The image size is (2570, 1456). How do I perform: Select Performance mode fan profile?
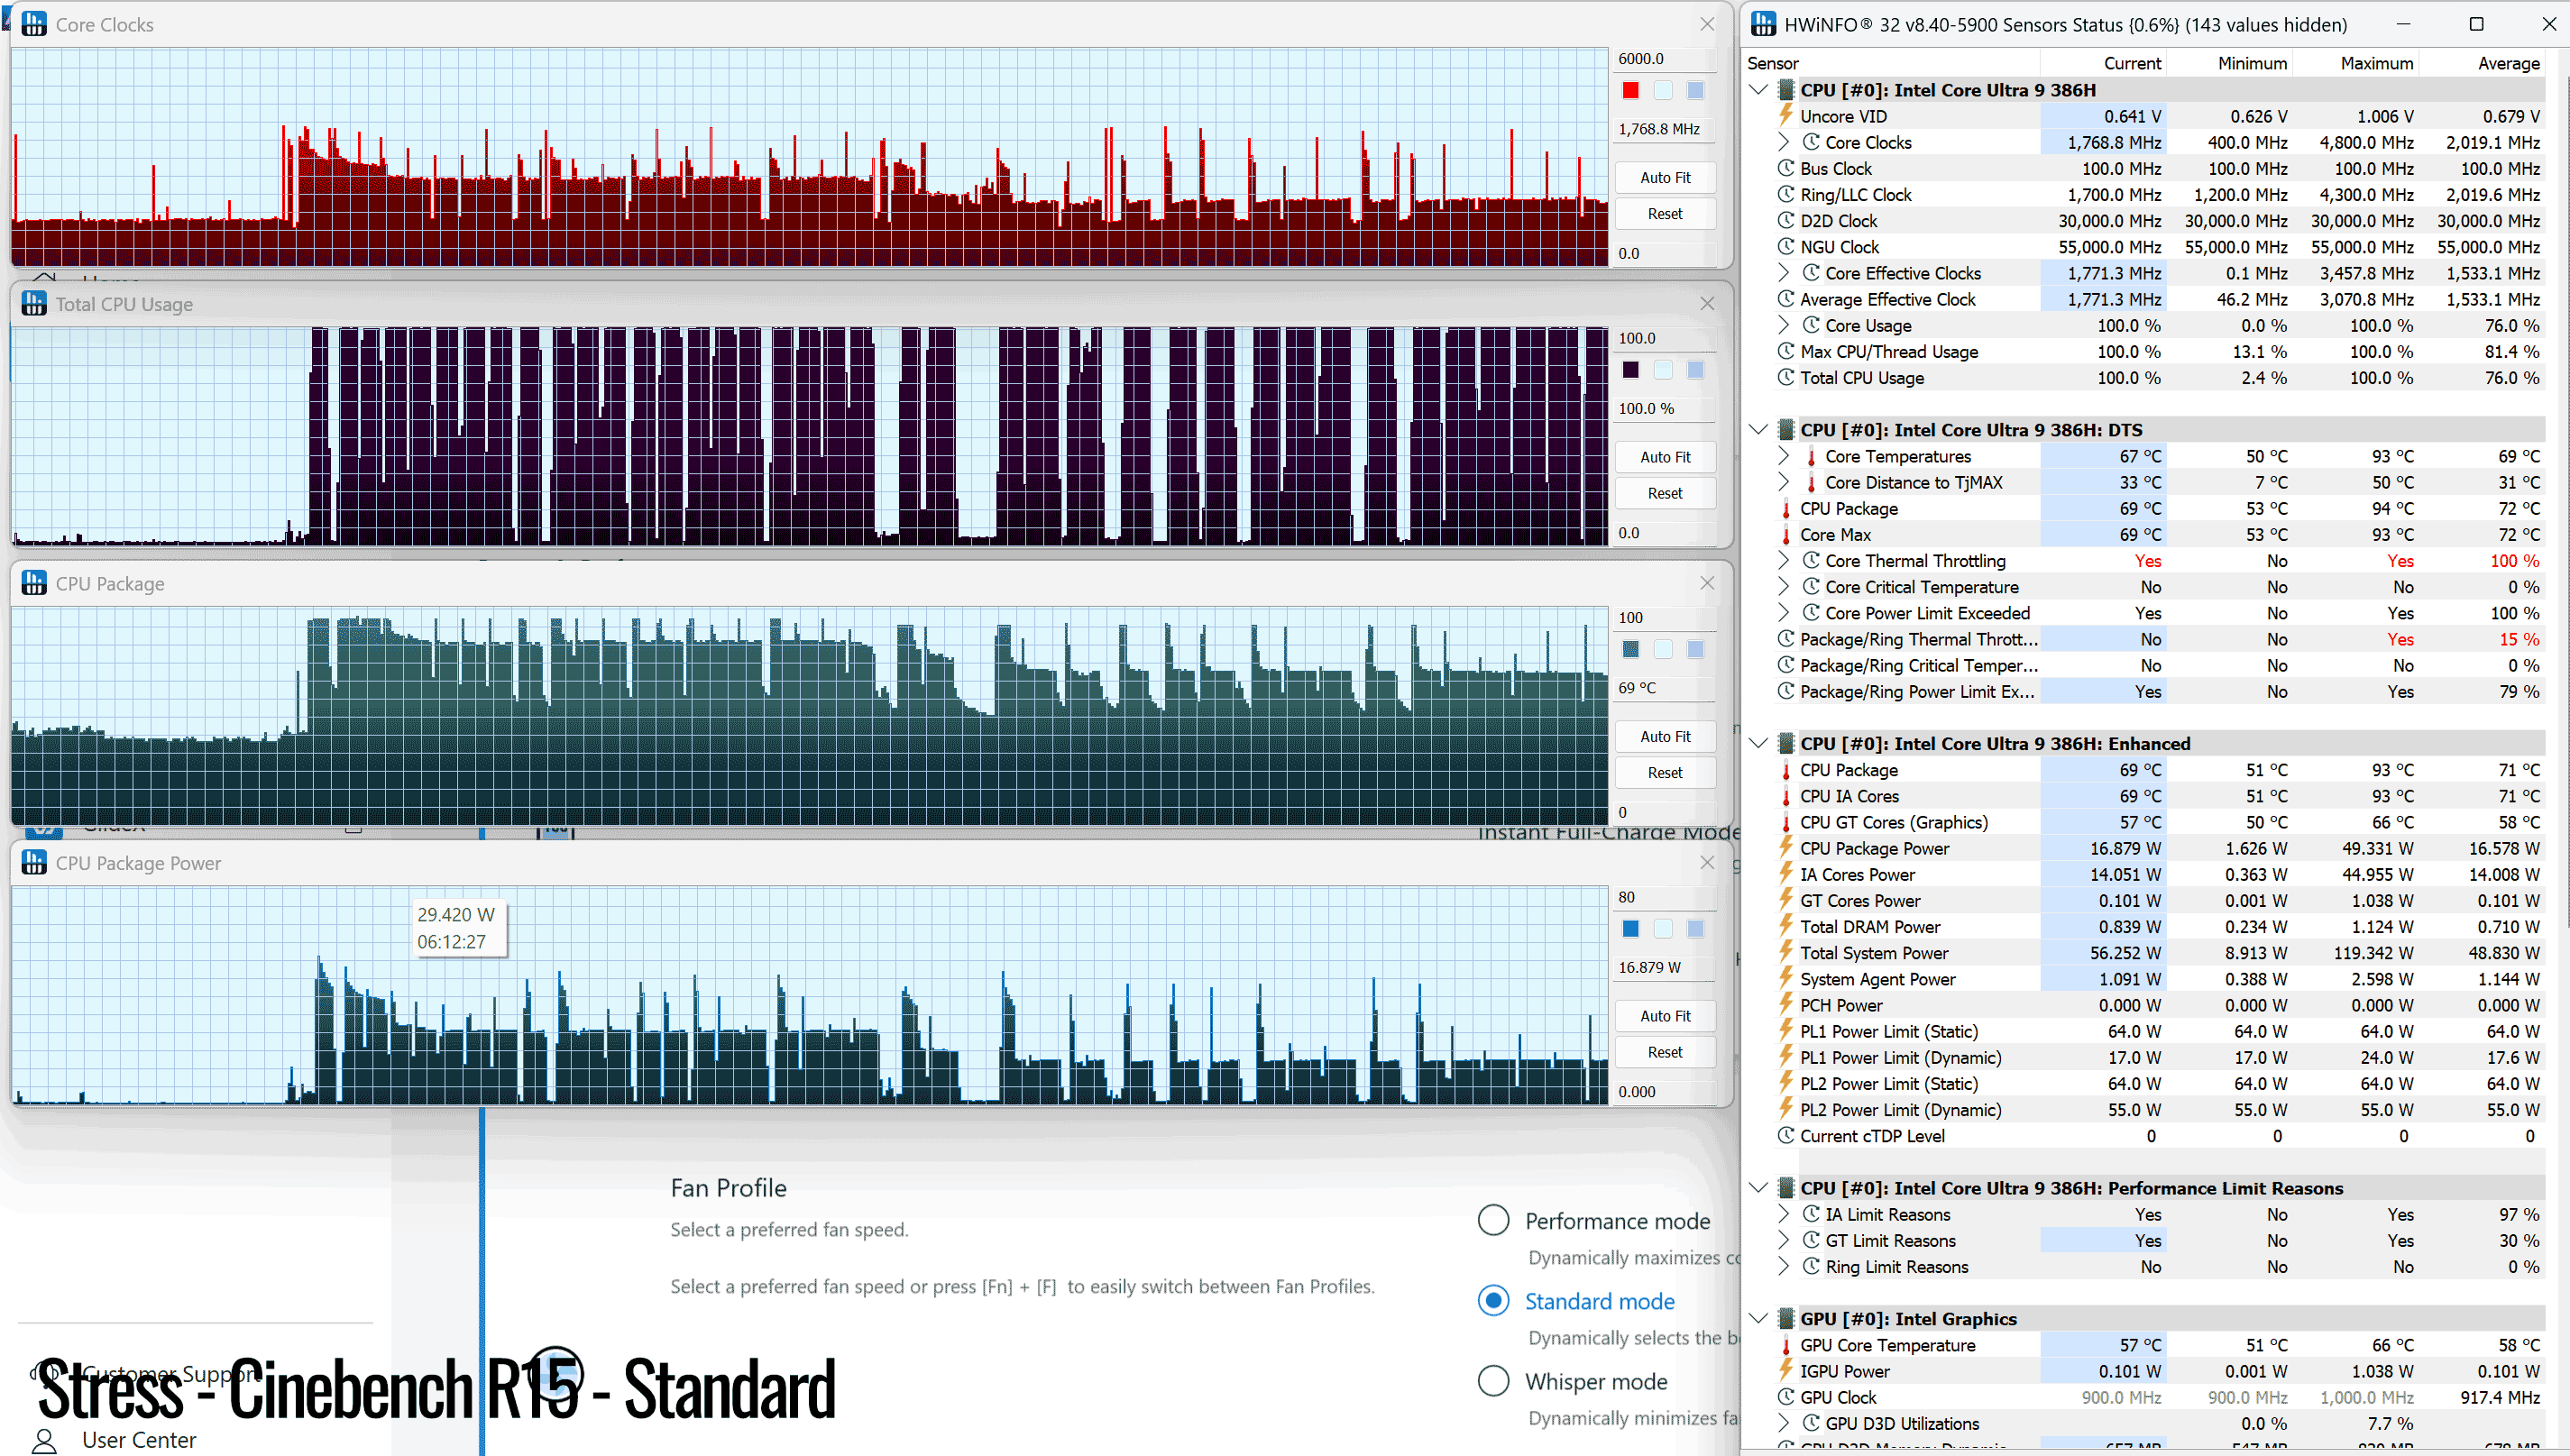(x=1493, y=1220)
